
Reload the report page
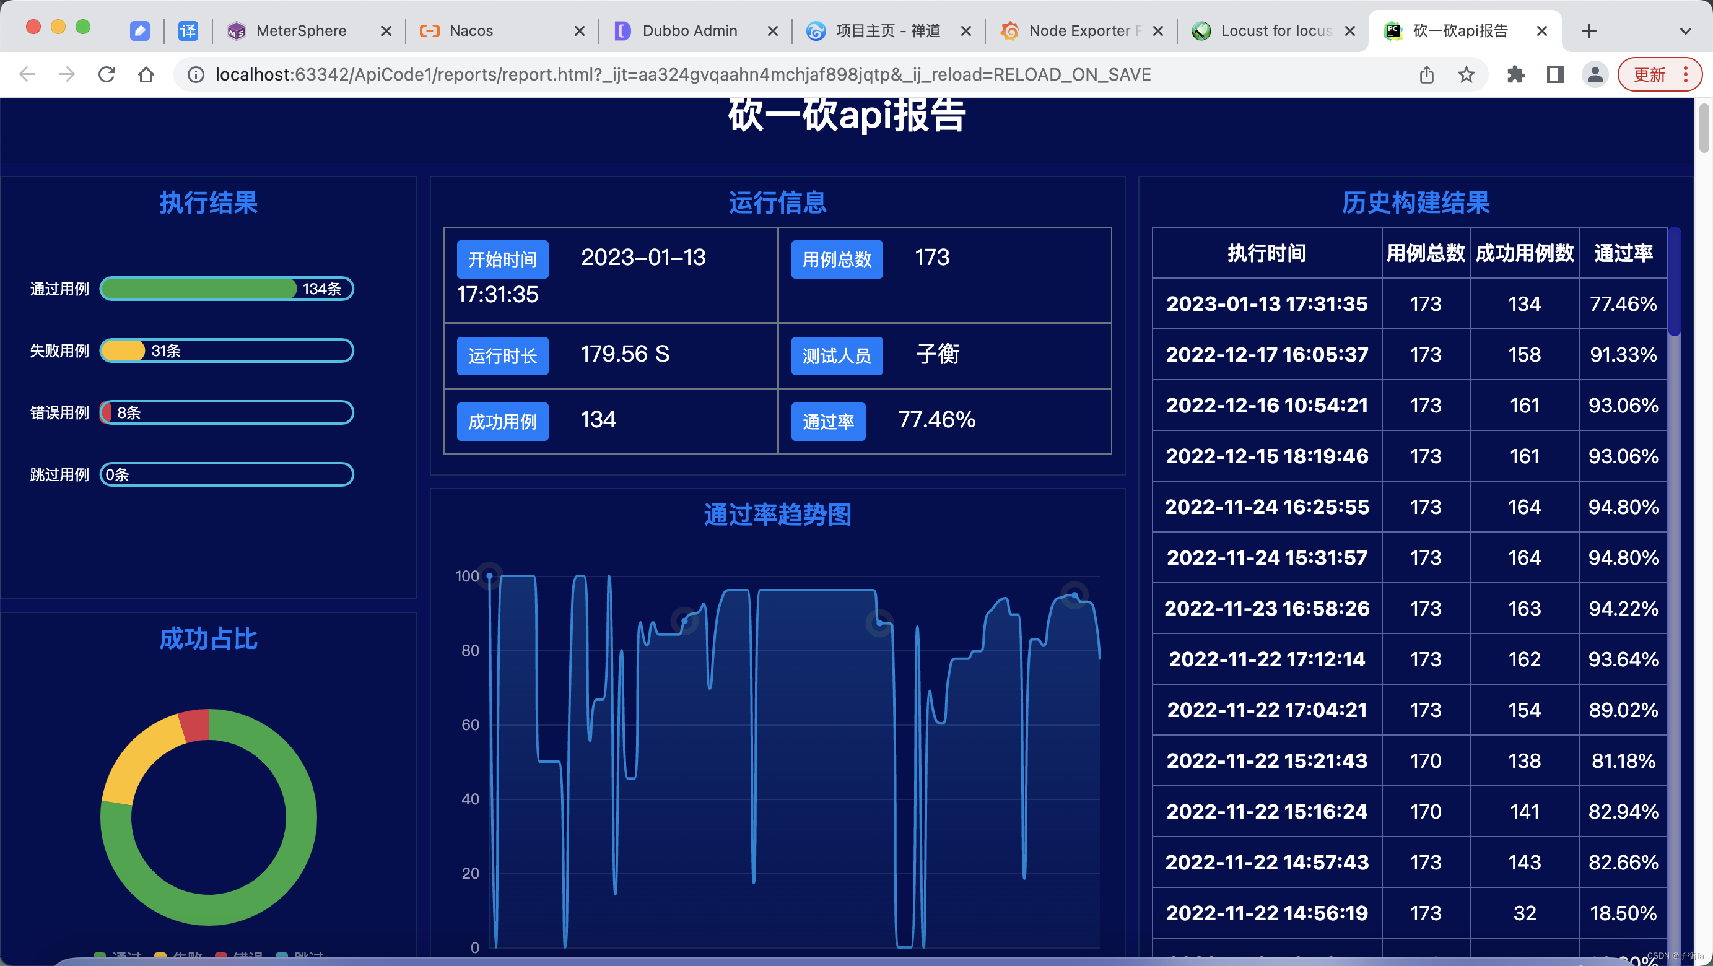coord(107,74)
